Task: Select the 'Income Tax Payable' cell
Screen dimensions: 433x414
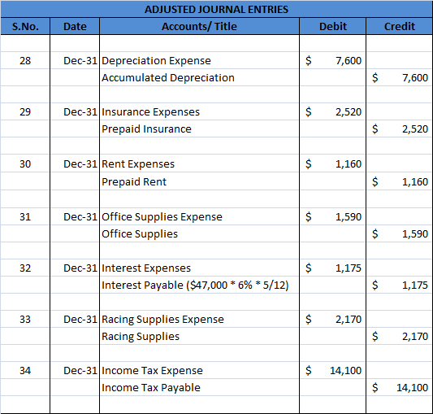Action: [x=199, y=388]
